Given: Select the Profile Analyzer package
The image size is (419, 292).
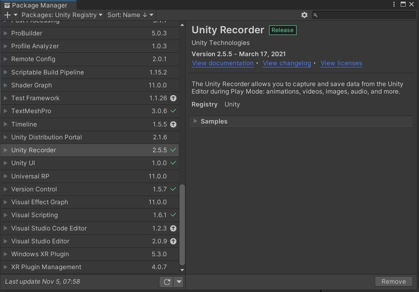Looking at the screenshot, I should tap(90, 46).
